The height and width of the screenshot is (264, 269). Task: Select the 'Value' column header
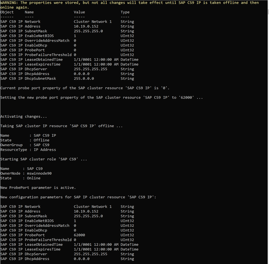coord(79,12)
